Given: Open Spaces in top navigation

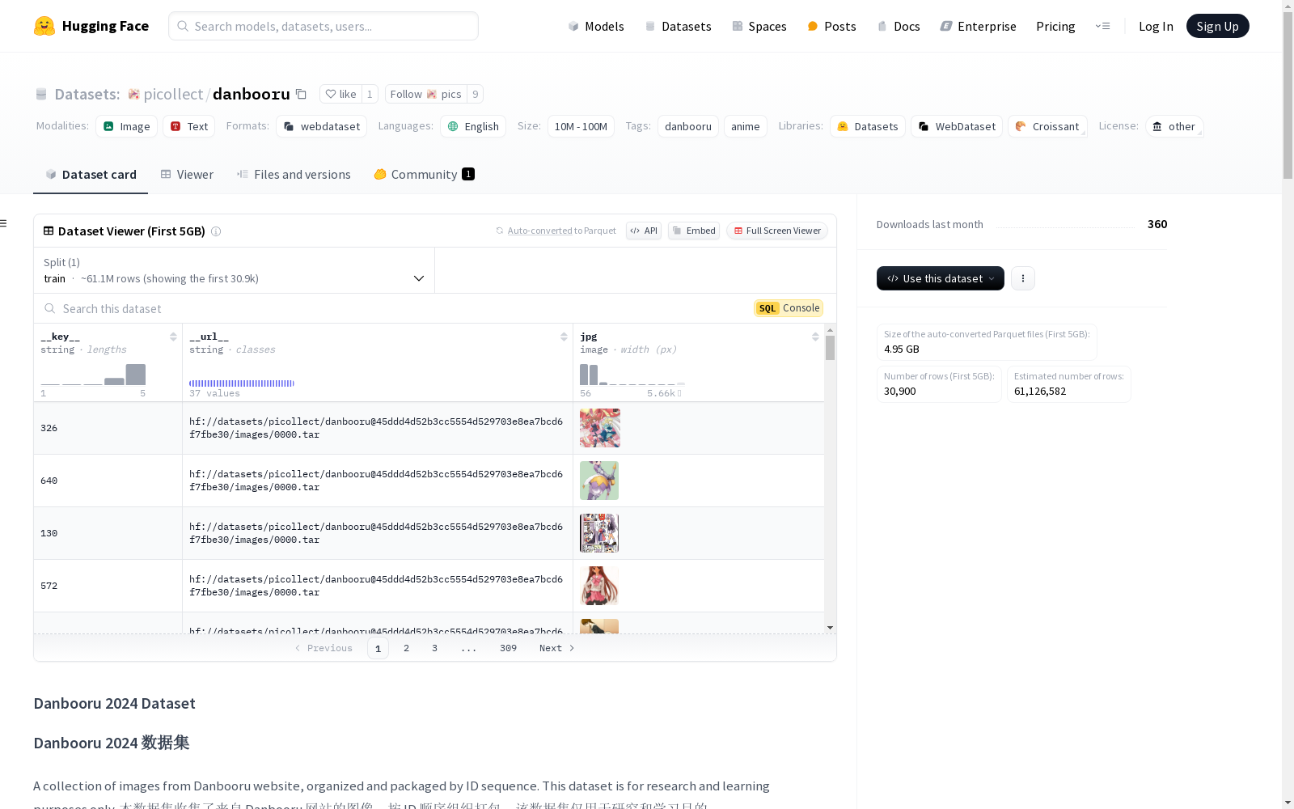Looking at the screenshot, I should pos(759,26).
